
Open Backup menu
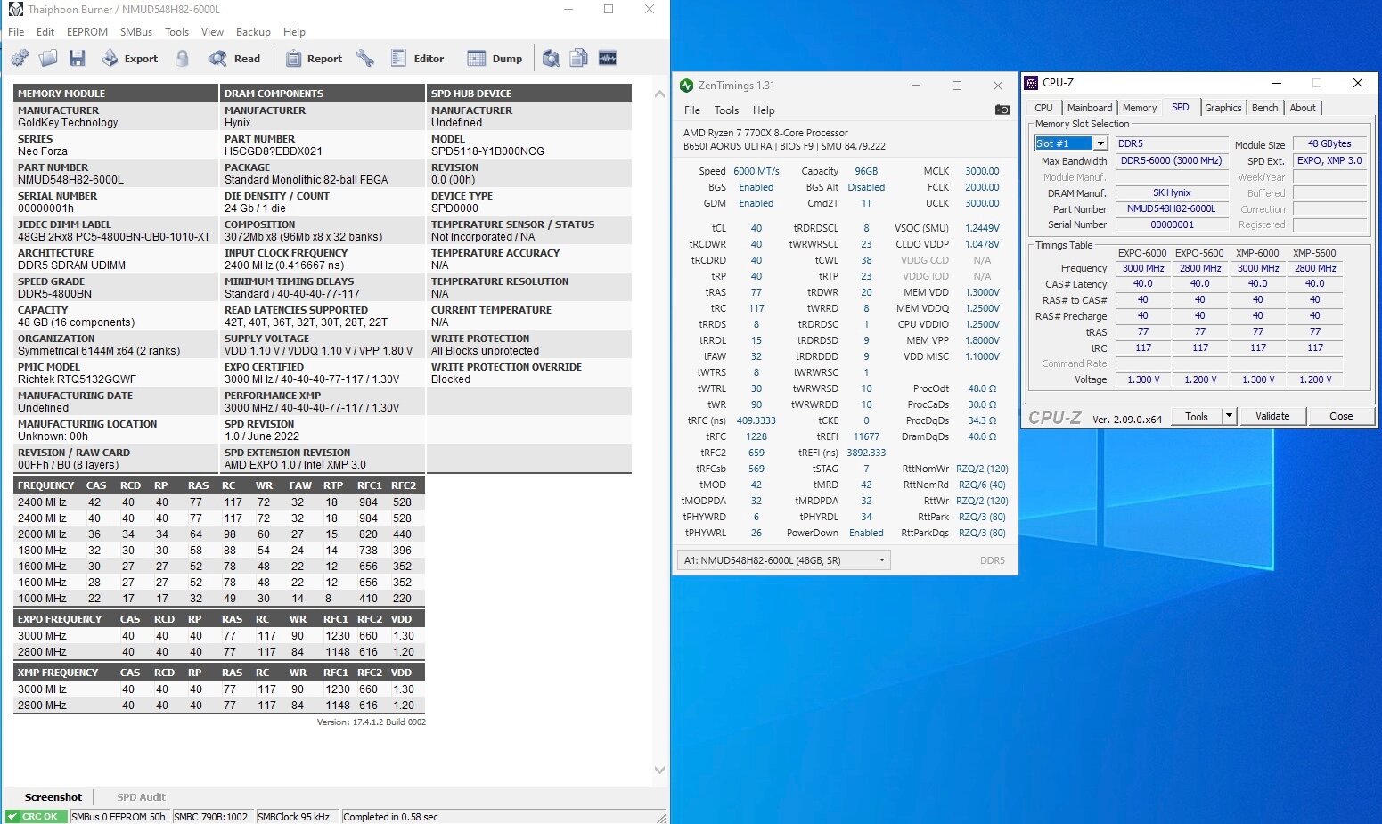[253, 32]
